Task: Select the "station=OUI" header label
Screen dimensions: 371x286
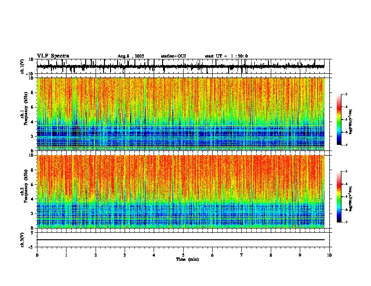Action: point(173,56)
